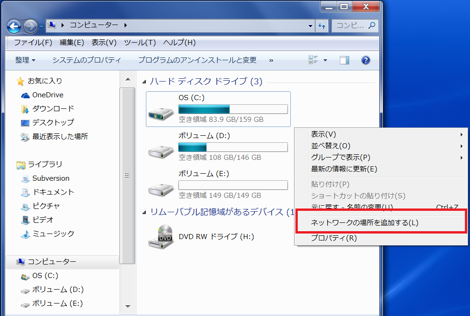Click the refresh icon in address bar
The image size is (470, 316).
pos(322,26)
